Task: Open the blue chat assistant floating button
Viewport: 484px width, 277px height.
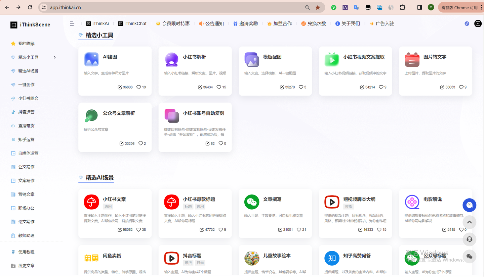Action: [x=470, y=205]
